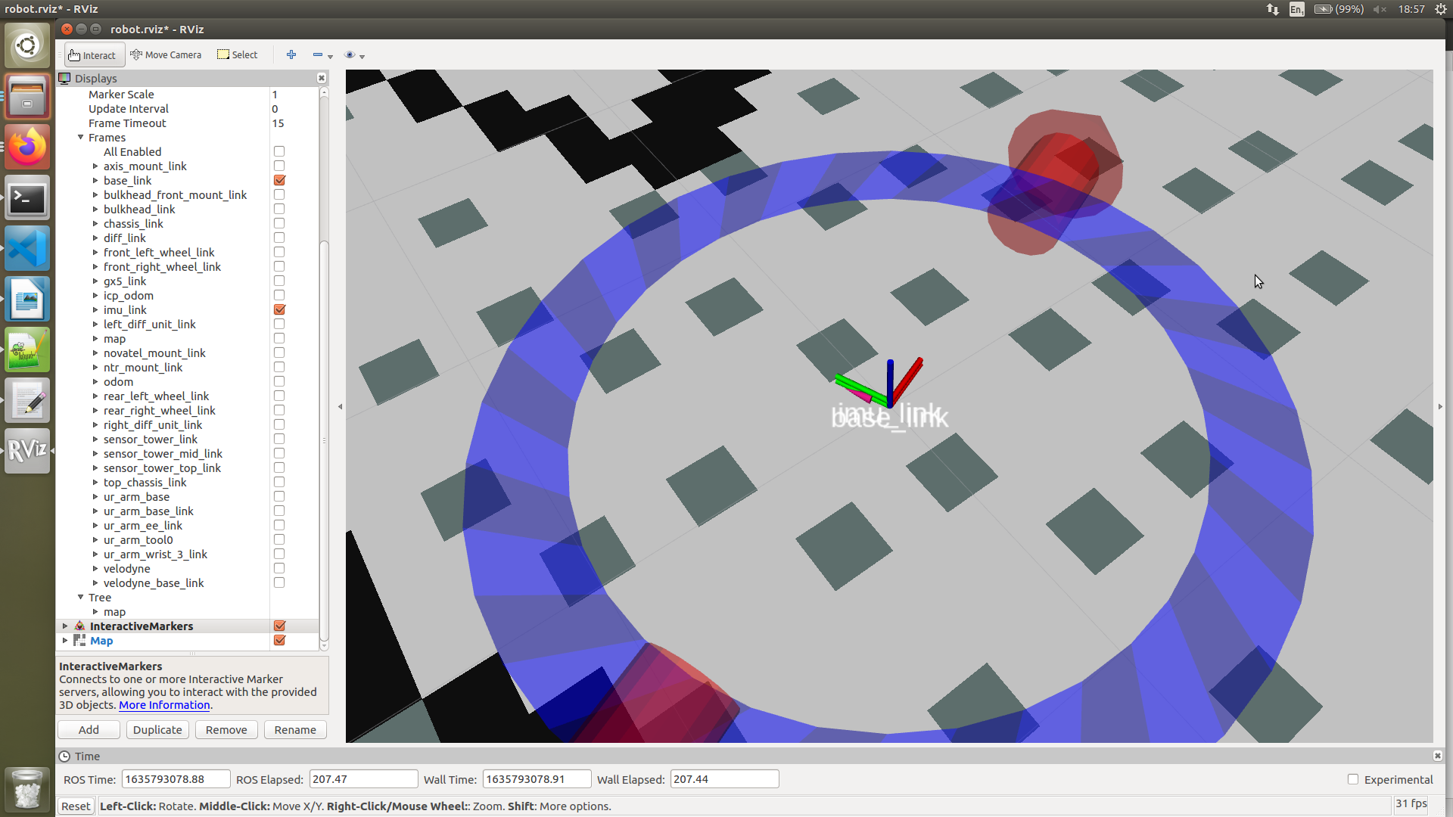The image size is (1453, 817).
Task: Click the InteractiveMarkers display icon
Action: tap(79, 626)
